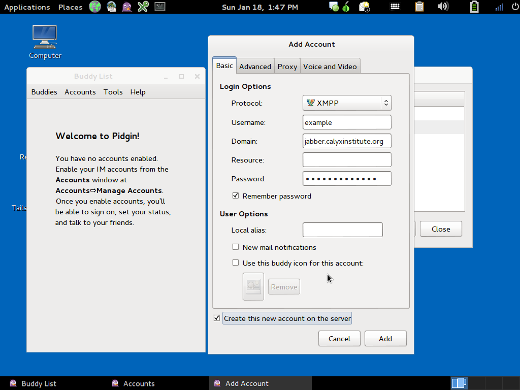Click the Domain field
The height and width of the screenshot is (390, 520).
(x=347, y=141)
